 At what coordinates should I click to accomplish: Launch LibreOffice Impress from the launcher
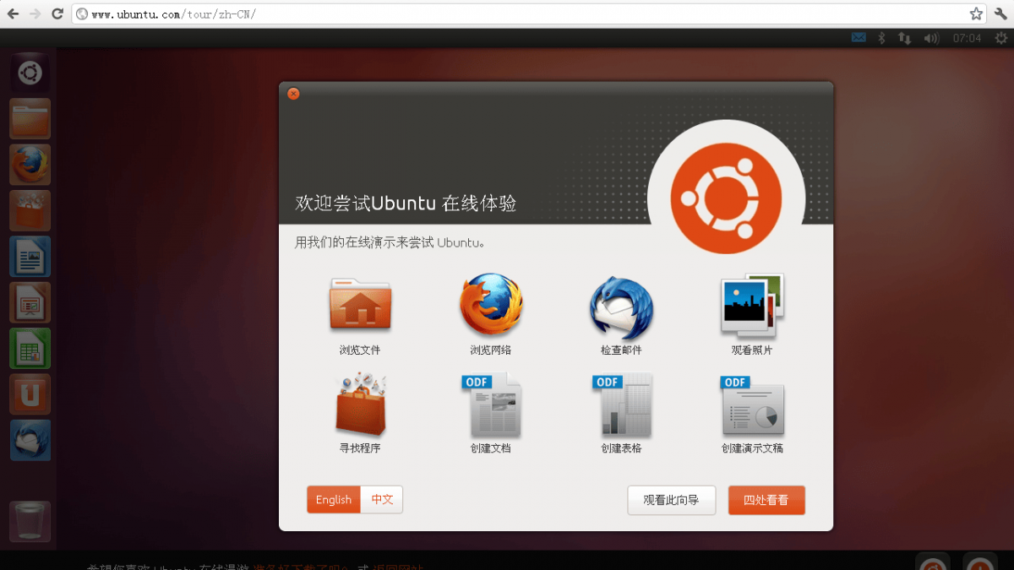point(30,302)
